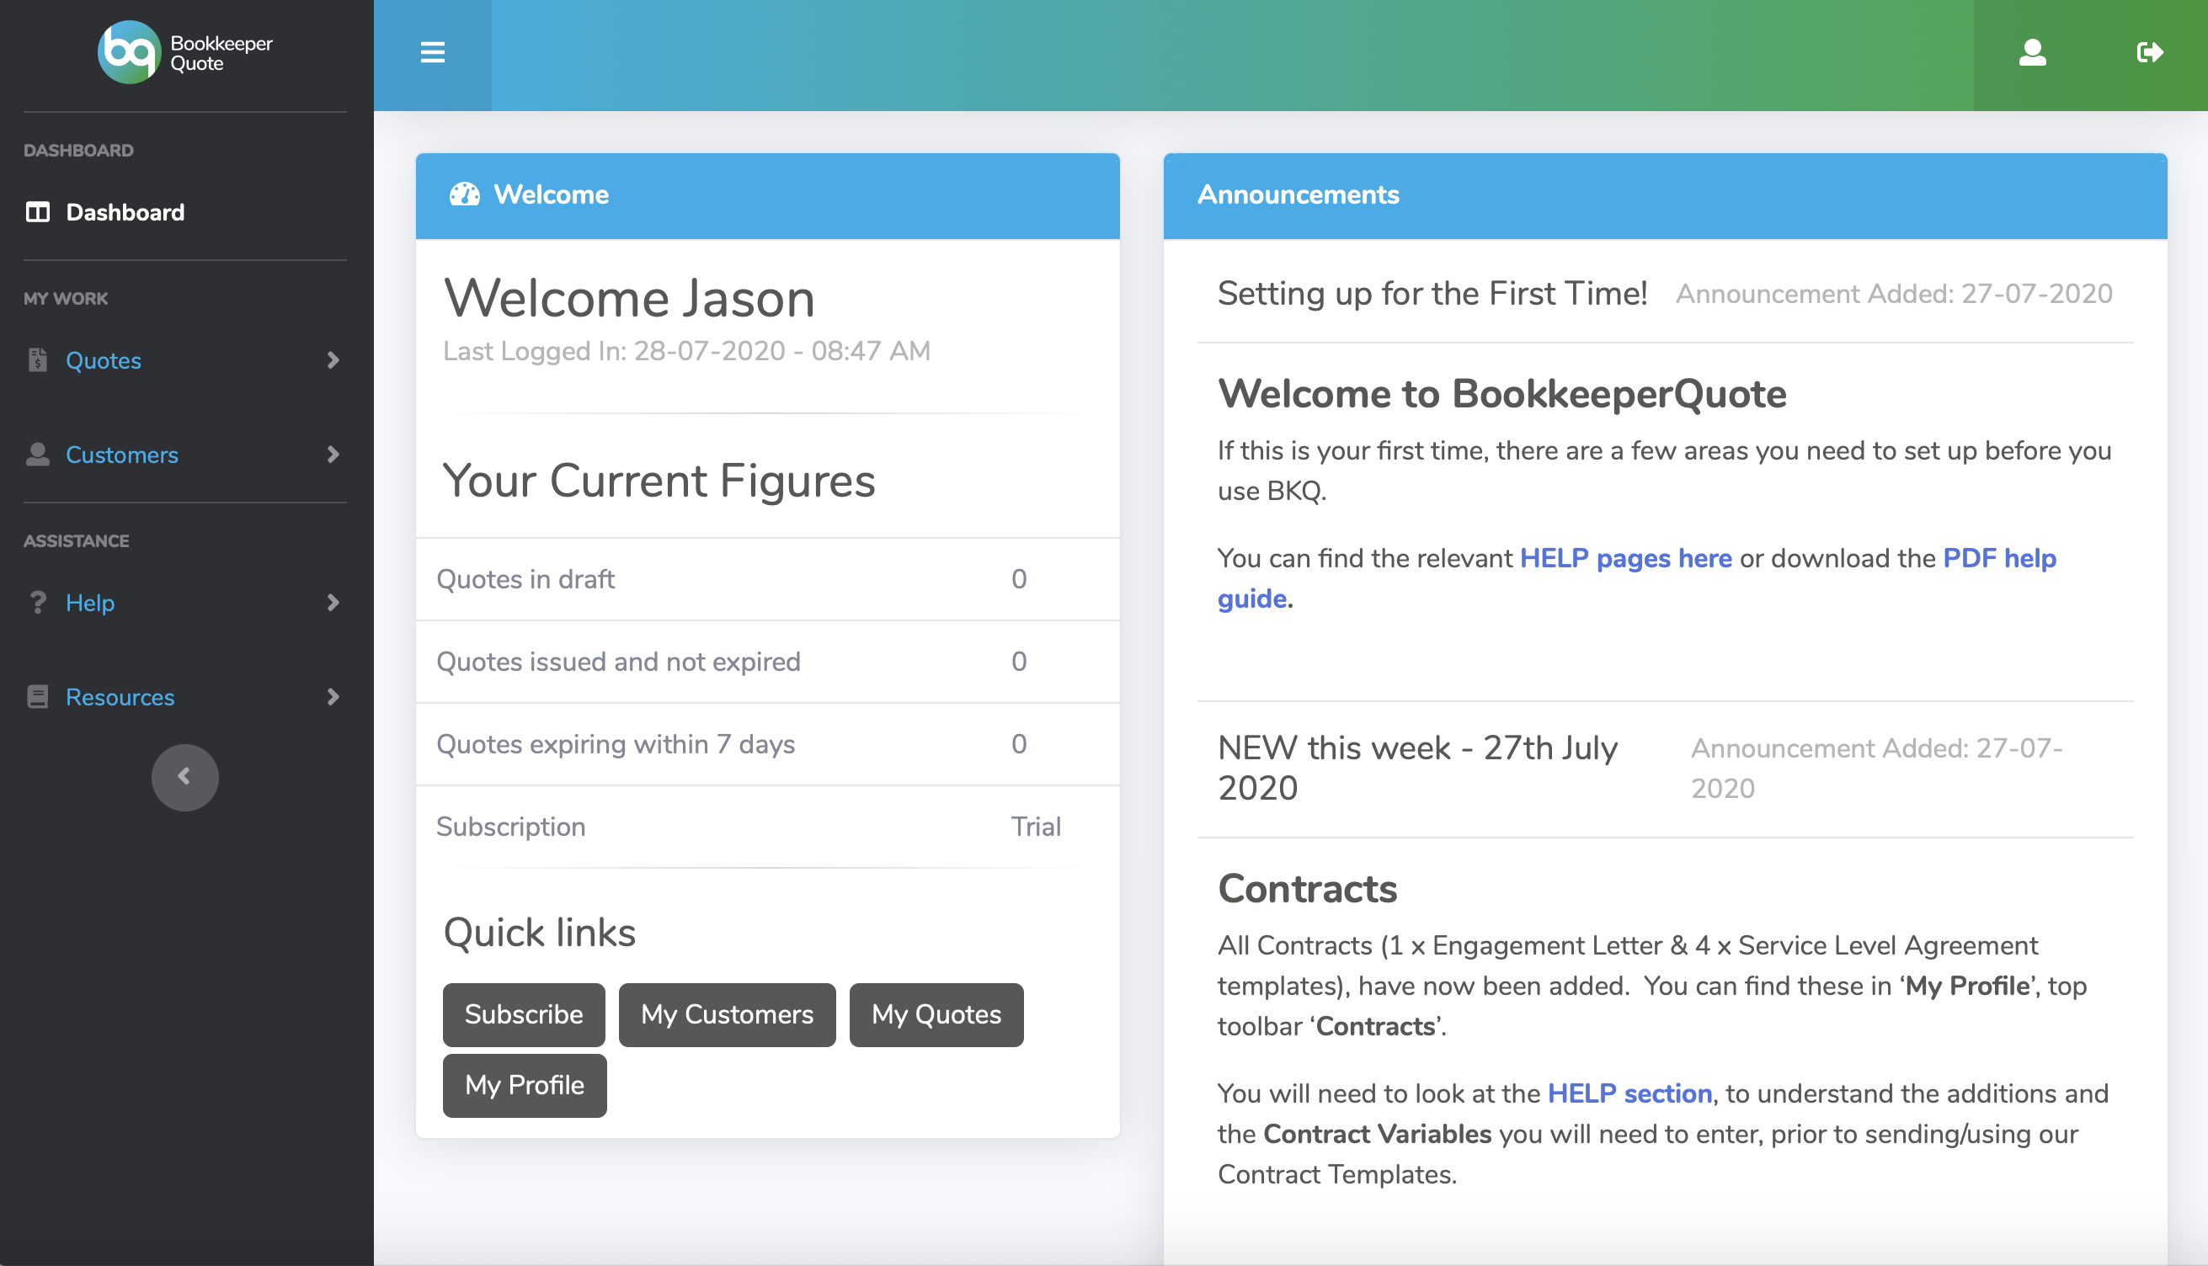Click the logout icon in top bar
The image size is (2208, 1266).
pos(2149,53)
